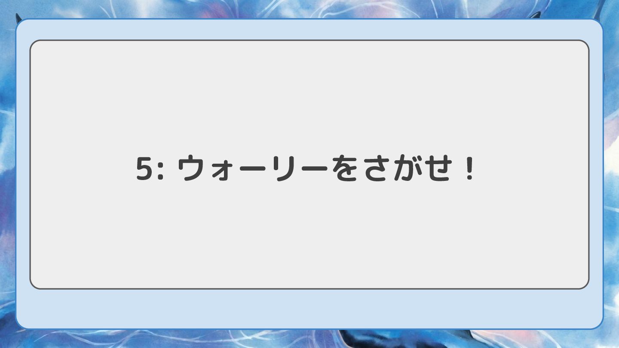This screenshot has height=348, width=619.
Task: Click the light-blue frame strip left of gray panel
Action: 23,172
